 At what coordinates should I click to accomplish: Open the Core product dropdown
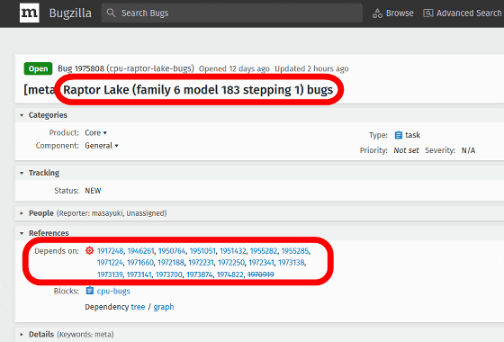[95, 133]
